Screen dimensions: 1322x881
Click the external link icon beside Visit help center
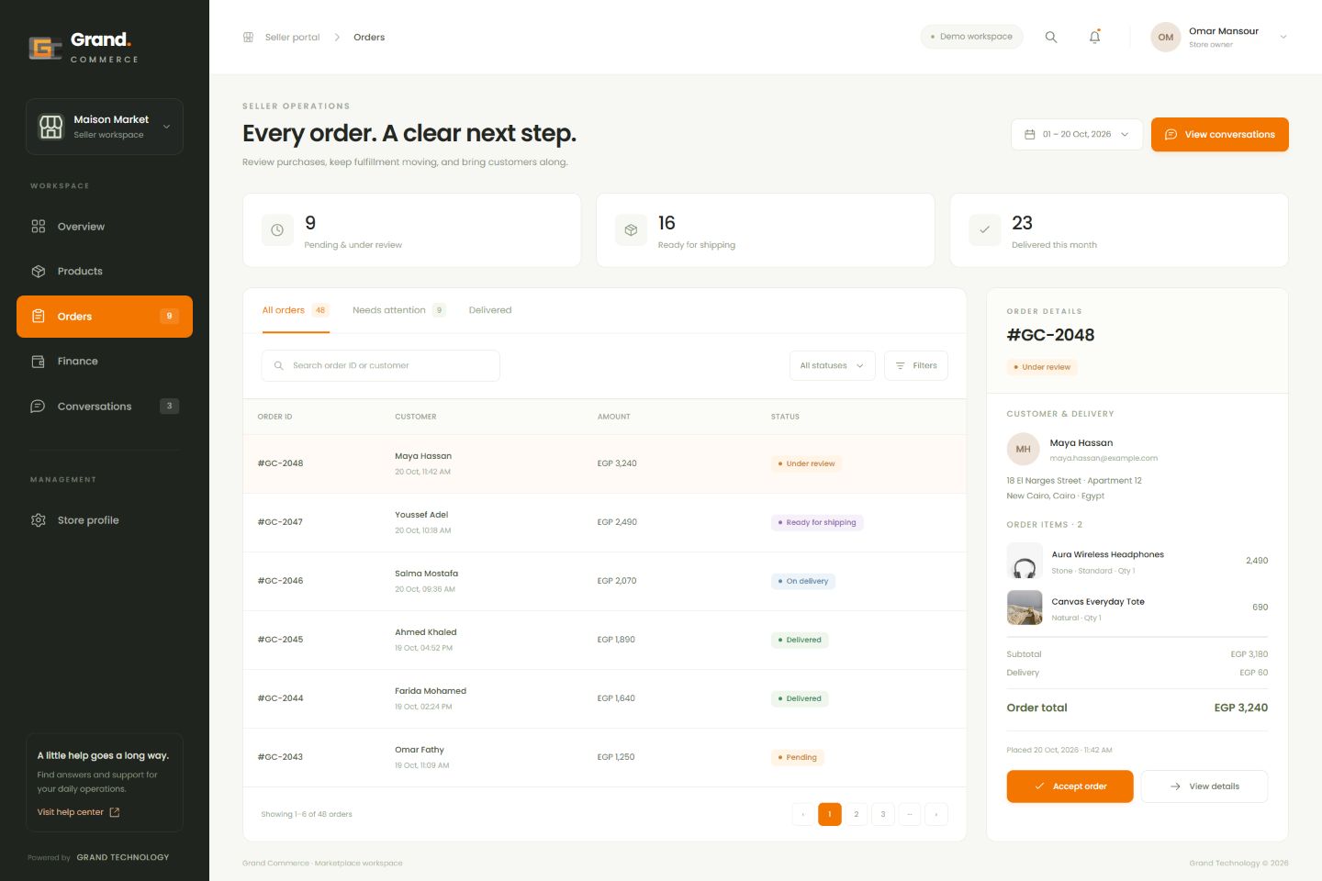[x=115, y=812]
